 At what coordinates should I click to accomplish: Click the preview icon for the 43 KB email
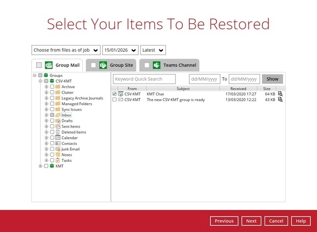point(280,100)
